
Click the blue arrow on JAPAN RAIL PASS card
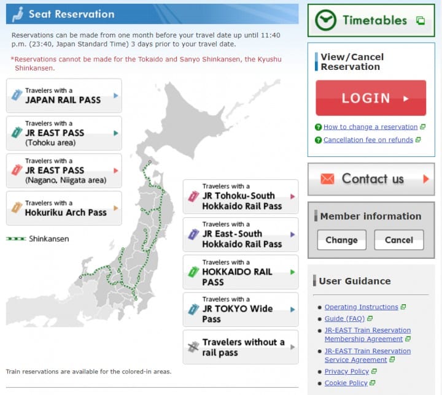115,96
